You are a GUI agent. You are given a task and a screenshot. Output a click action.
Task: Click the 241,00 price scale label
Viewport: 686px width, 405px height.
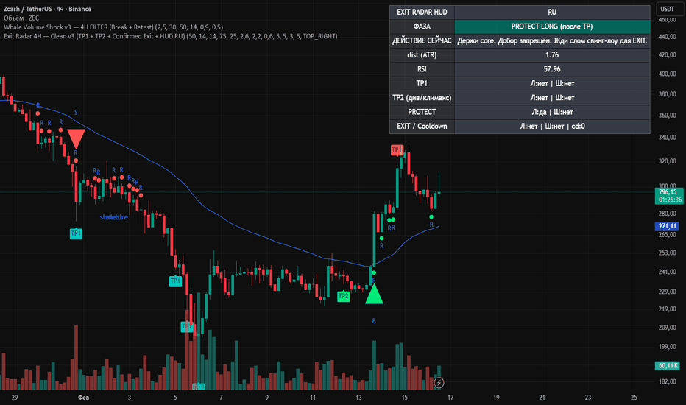pyautogui.click(x=668, y=272)
